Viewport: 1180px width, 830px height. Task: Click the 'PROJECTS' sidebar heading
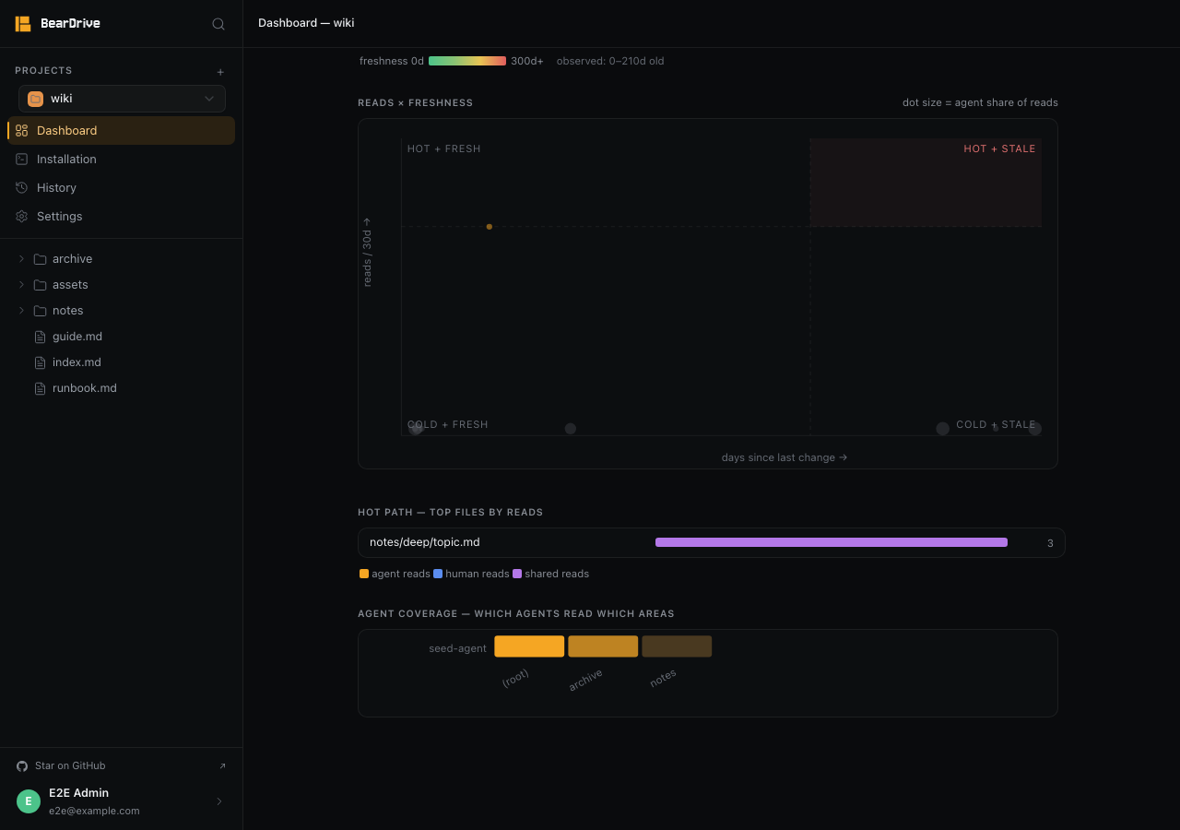[43, 70]
